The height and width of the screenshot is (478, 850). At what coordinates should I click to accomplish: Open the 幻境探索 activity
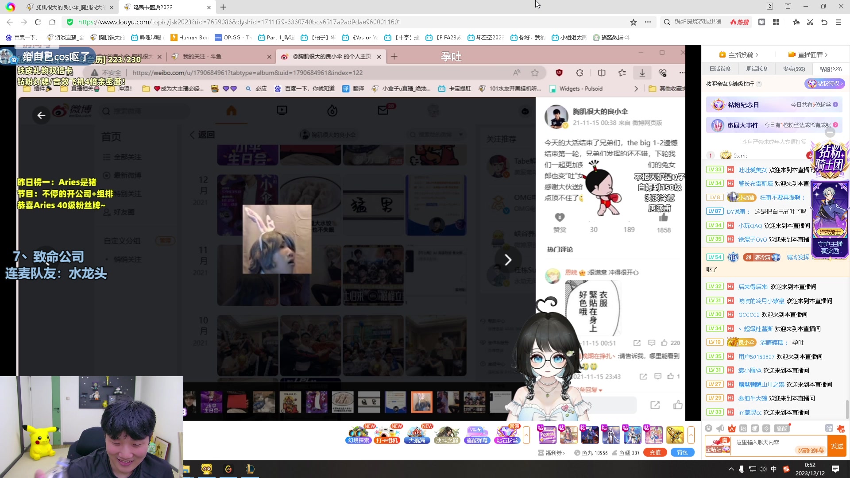pyautogui.click(x=358, y=434)
